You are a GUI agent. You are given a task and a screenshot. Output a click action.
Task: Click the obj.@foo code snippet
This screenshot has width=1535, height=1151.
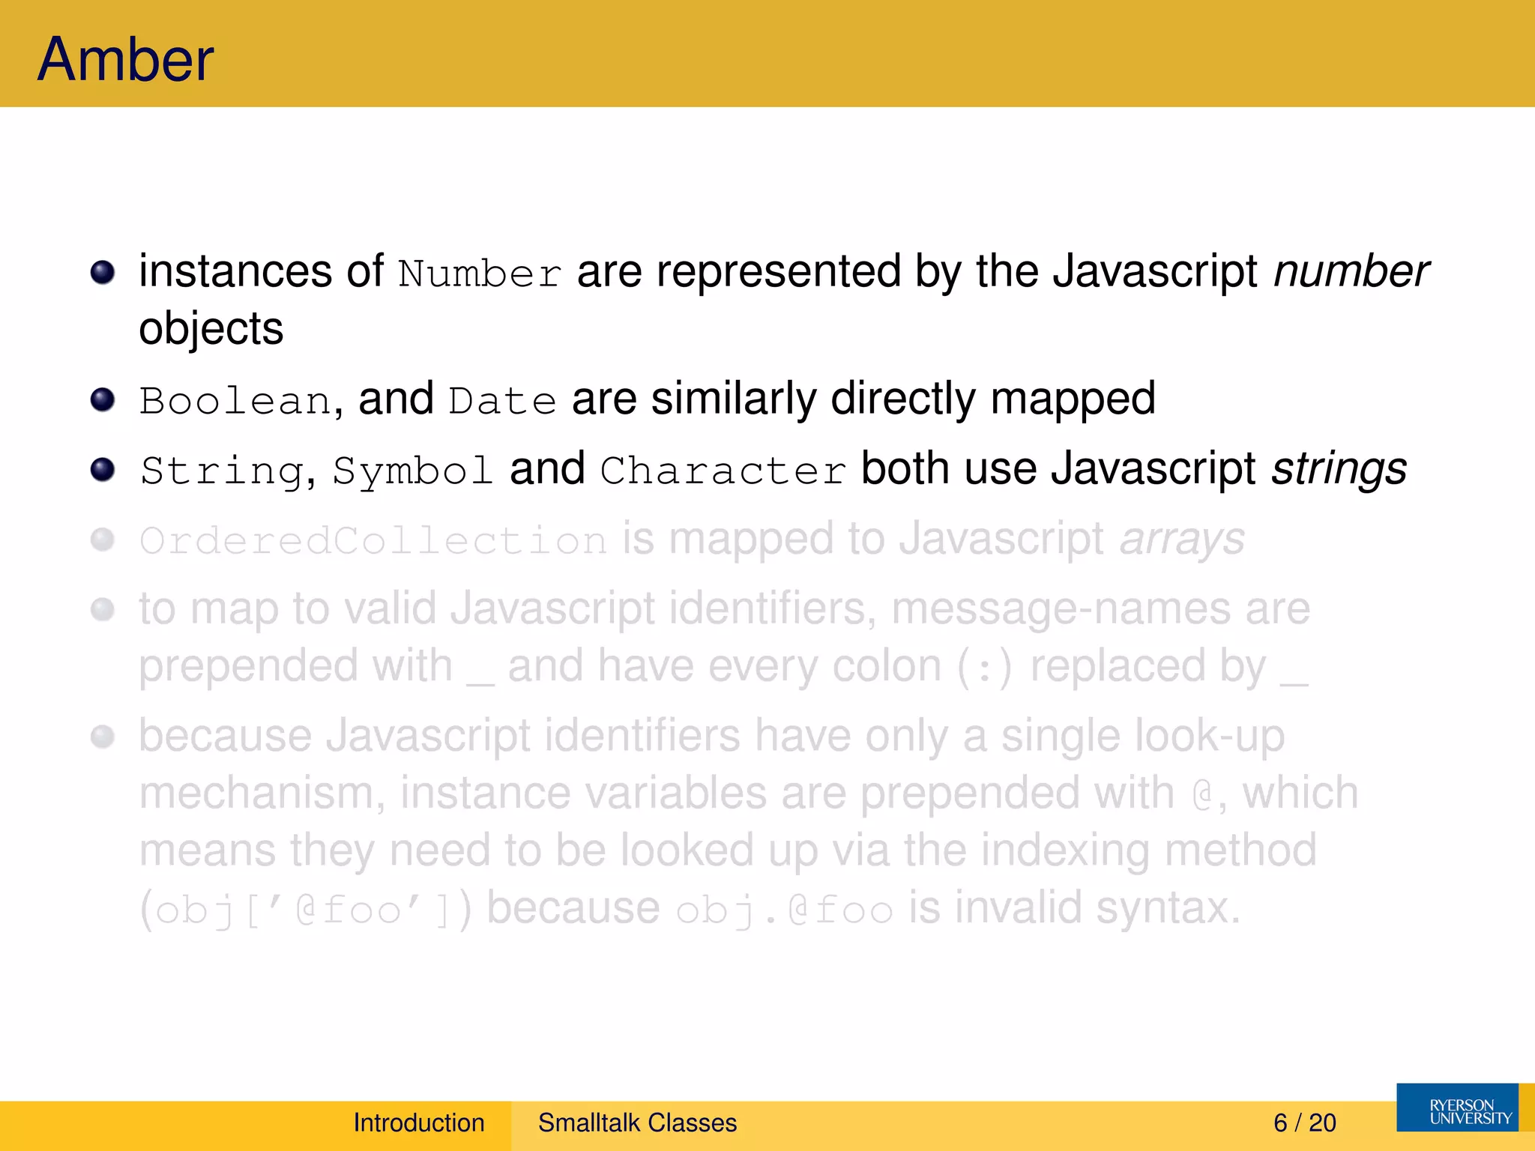(x=784, y=910)
